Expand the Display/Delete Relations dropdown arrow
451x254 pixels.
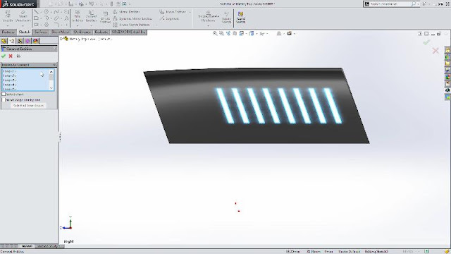208,25
